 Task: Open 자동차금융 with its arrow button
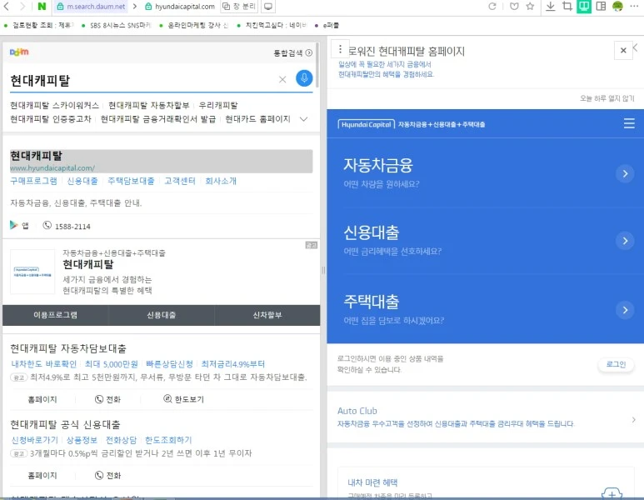tap(625, 174)
